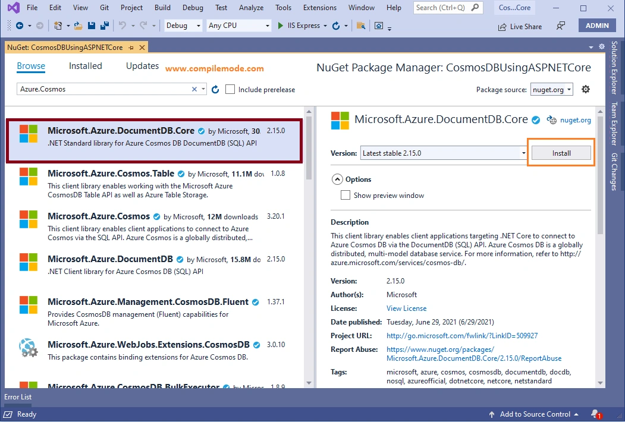Screen dimensions: 625x422
Task: Click the Install button
Action: [x=561, y=153]
